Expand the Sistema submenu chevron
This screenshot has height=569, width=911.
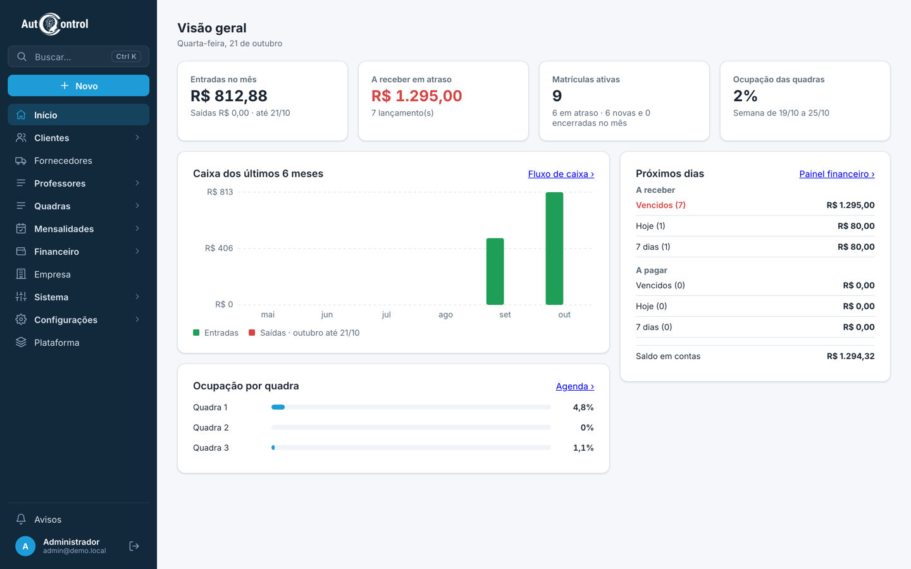point(137,297)
